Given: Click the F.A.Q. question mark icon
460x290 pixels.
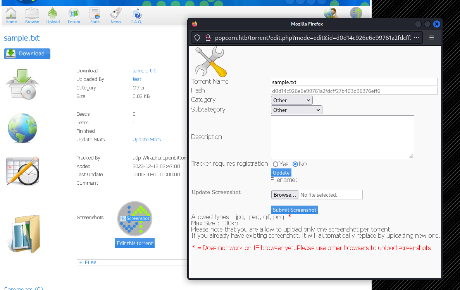Looking at the screenshot, I should click(x=136, y=13).
